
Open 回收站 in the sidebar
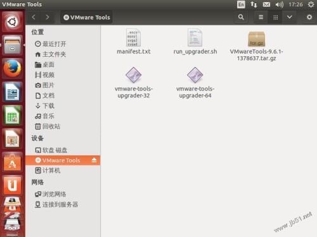[x=48, y=126]
